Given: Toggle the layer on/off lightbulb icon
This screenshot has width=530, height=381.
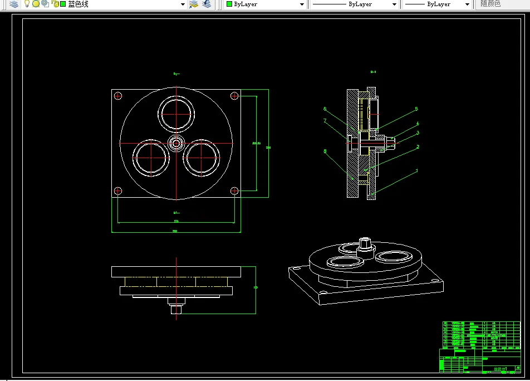Looking at the screenshot, I should tap(26, 4).
